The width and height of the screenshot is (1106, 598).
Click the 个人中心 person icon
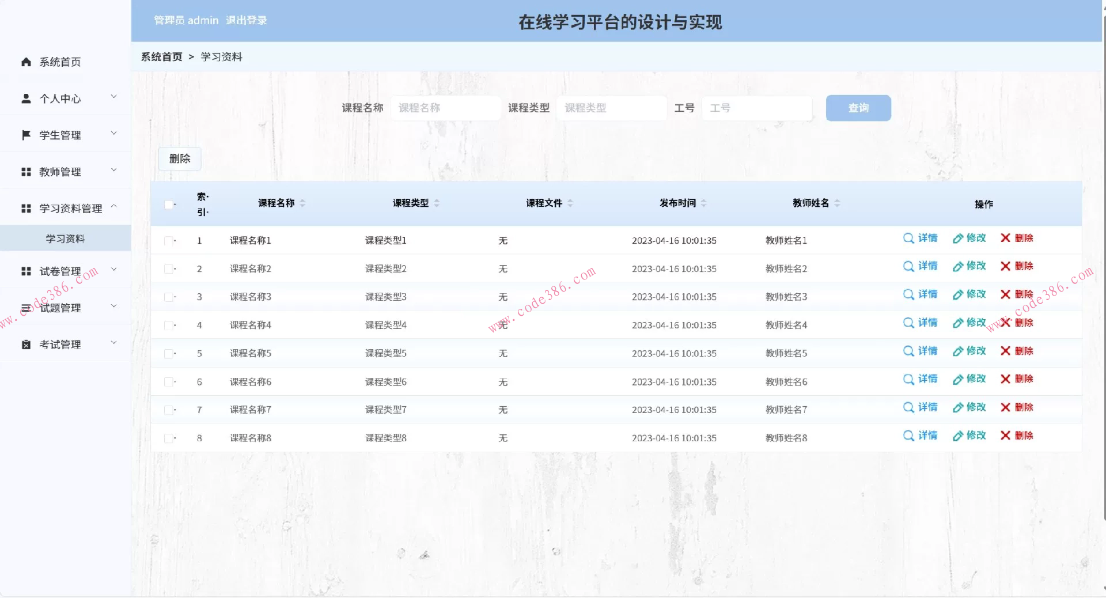(x=25, y=98)
